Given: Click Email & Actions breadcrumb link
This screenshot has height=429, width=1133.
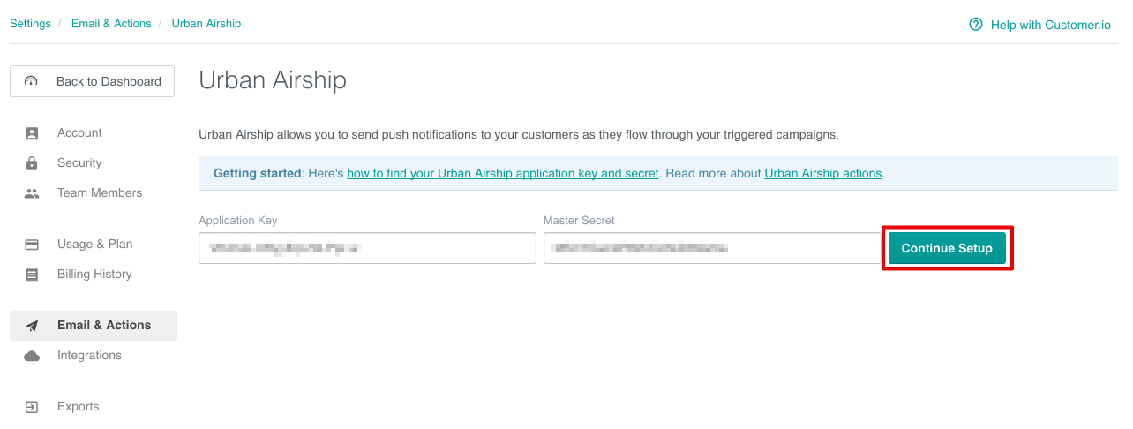Looking at the screenshot, I should (x=111, y=24).
